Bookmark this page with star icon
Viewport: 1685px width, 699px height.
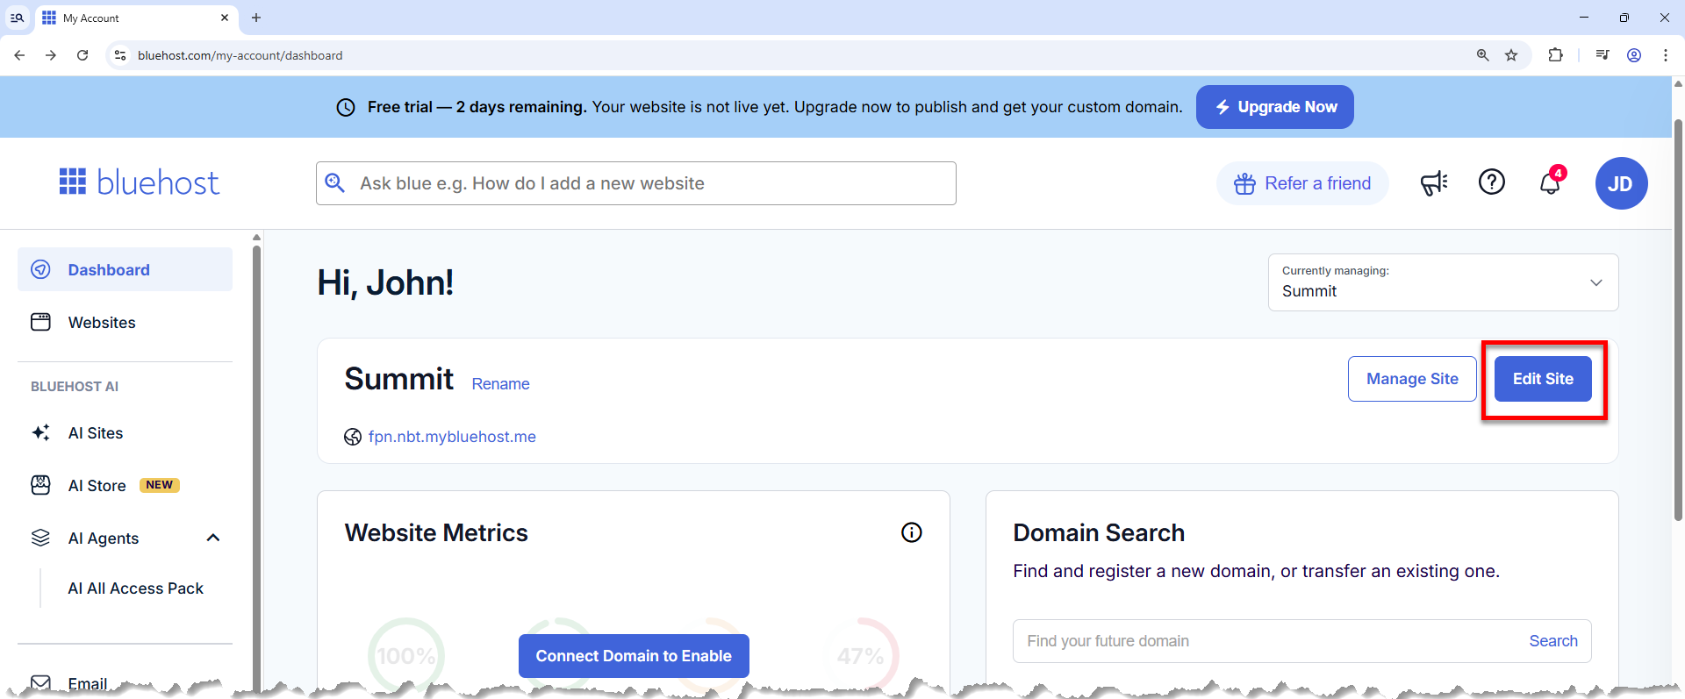click(1511, 55)
